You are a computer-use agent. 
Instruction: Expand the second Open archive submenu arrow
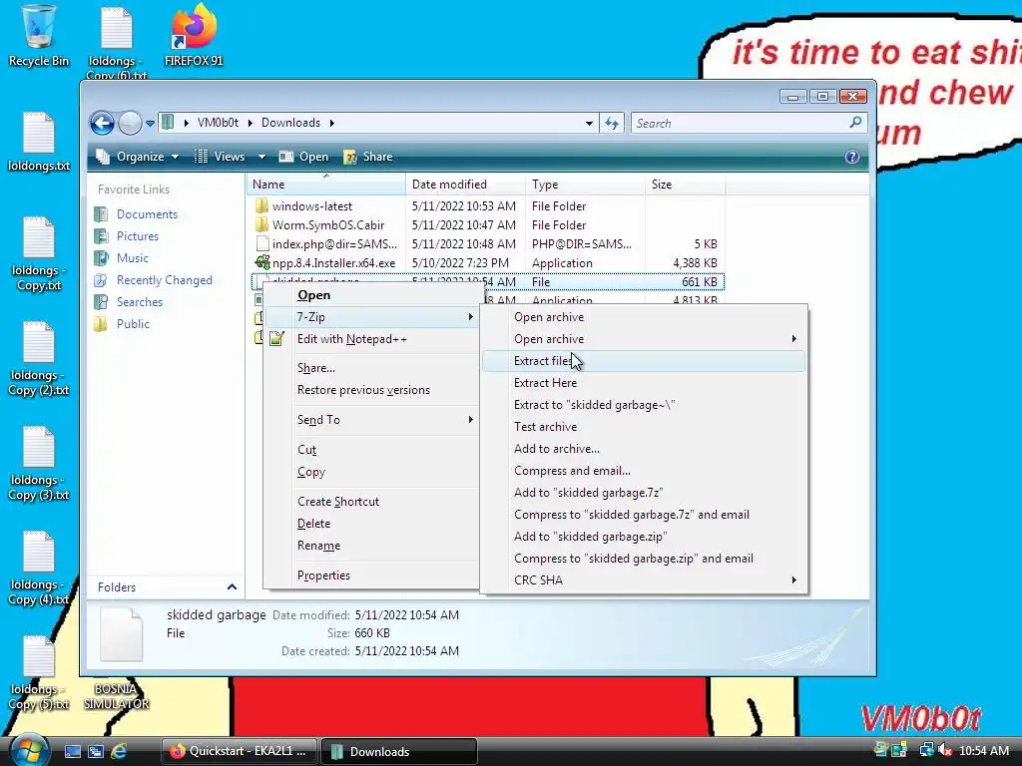click(793, 339)
